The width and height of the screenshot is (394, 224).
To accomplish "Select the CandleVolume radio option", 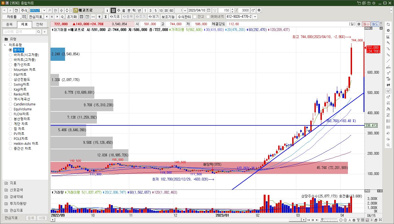I will point(10,104).
